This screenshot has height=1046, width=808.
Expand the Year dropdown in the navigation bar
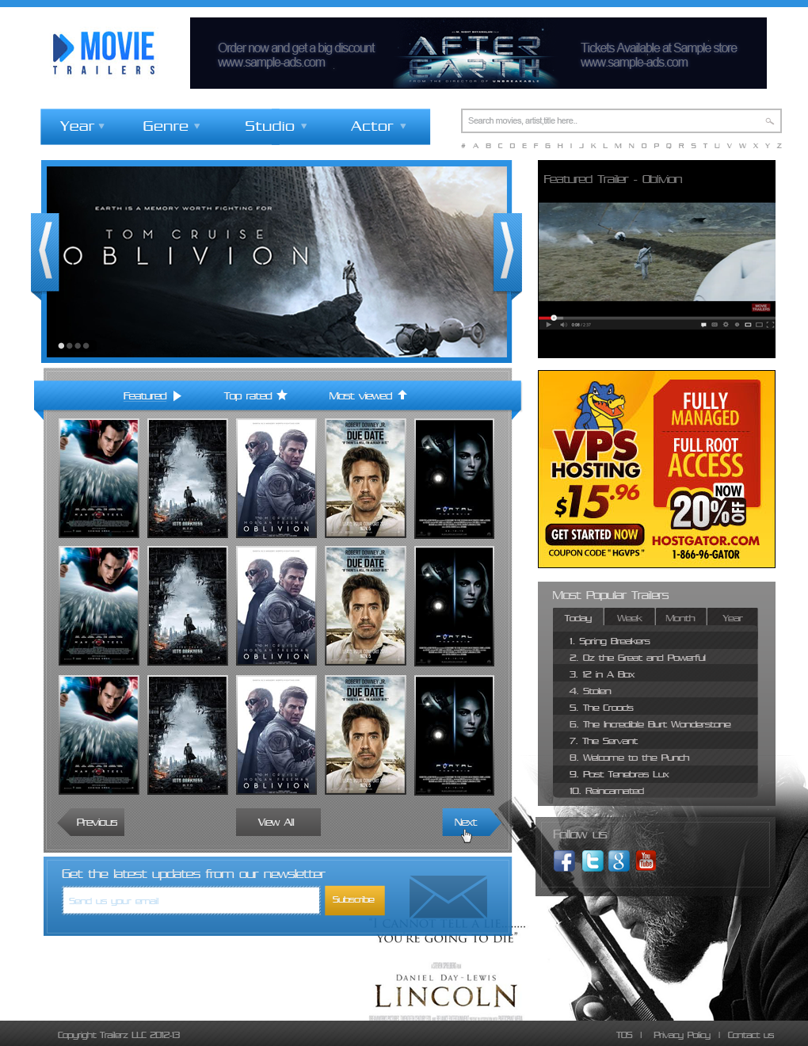(82, 127)
